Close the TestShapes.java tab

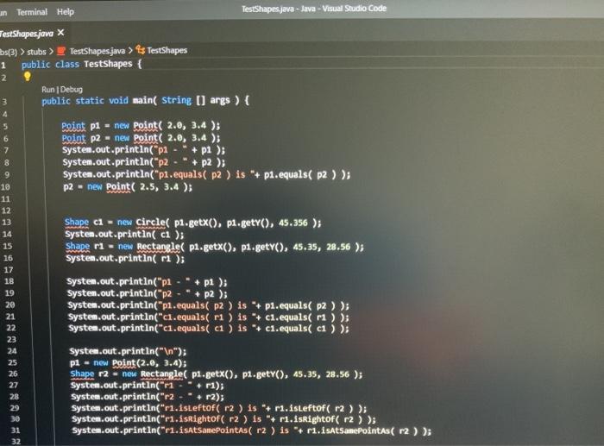click(x=61, y=33)
